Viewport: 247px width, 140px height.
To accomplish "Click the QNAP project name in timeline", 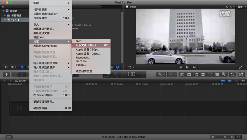I will pos(22,81).
